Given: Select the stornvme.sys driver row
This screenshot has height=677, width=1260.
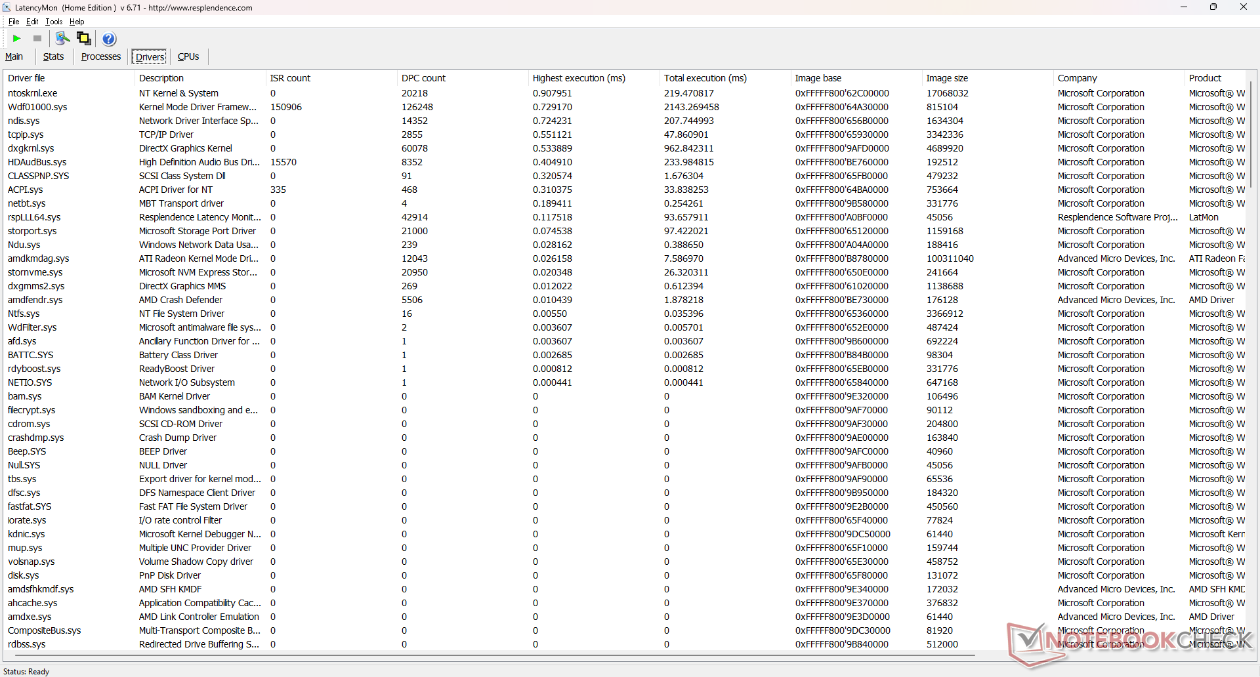Looking at the screenshot, I should (625, 272).
